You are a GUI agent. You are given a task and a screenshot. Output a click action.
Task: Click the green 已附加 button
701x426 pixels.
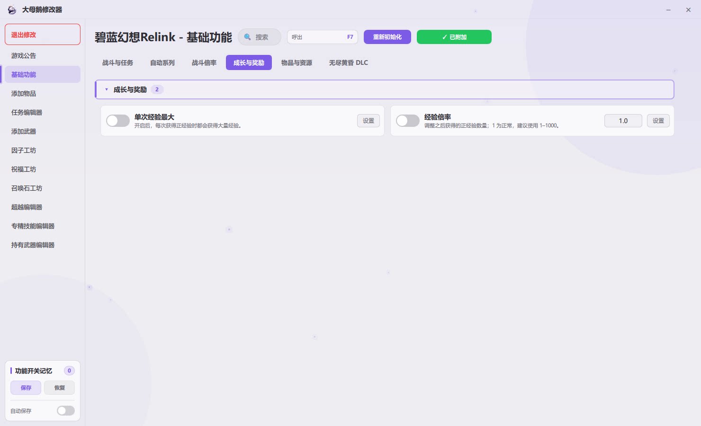(454, 37)
